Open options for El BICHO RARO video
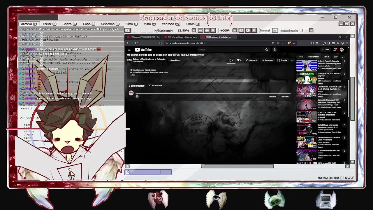 click(x=344, y=151)
